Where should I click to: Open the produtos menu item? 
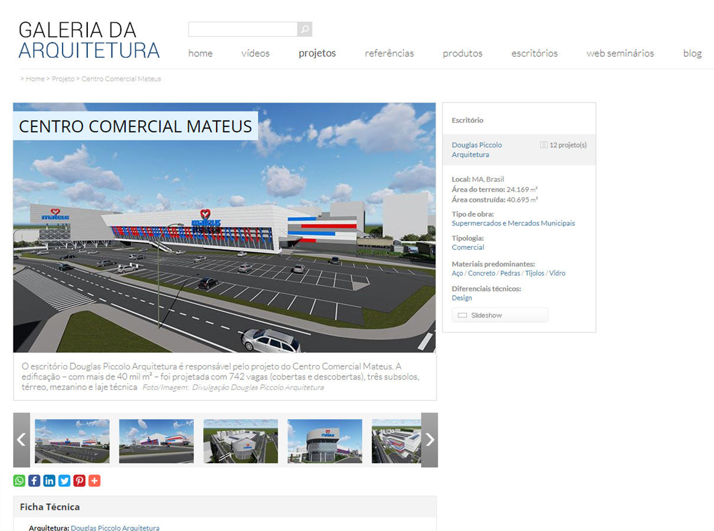click(463, 53)
